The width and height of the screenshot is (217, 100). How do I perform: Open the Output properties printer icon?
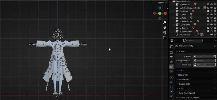click(x=171, y=57)
